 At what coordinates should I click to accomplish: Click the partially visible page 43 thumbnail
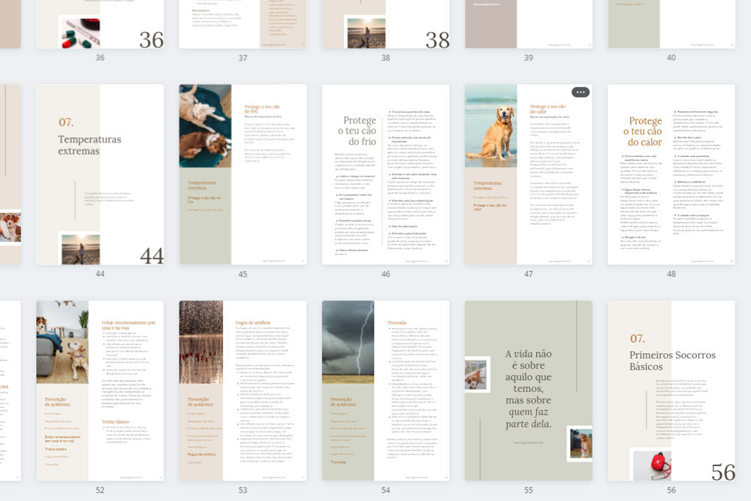click(x=10, y=174)
